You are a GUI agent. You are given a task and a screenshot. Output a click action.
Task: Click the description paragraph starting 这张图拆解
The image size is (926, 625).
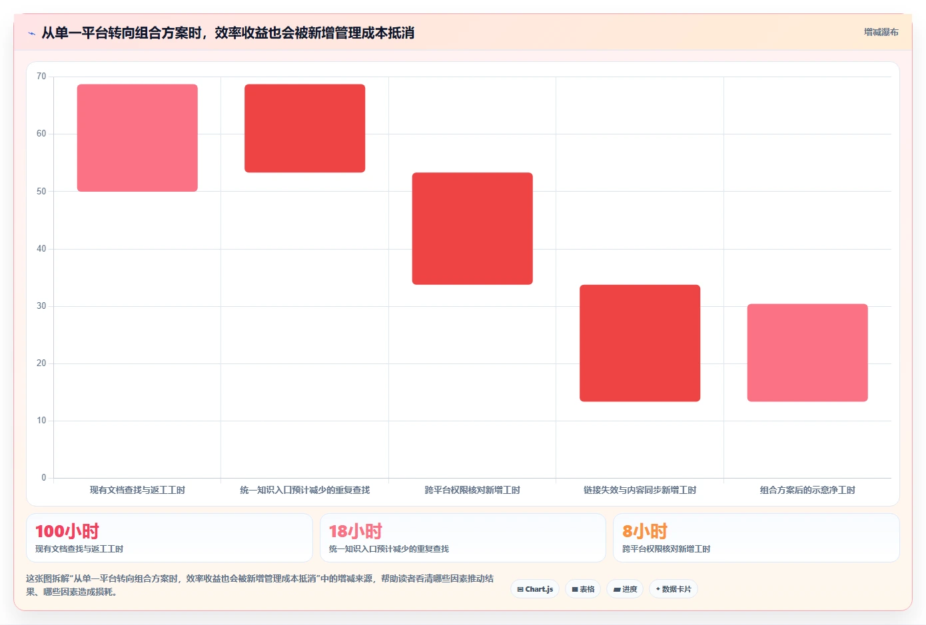pyautogui.click(x=260, y=585)
